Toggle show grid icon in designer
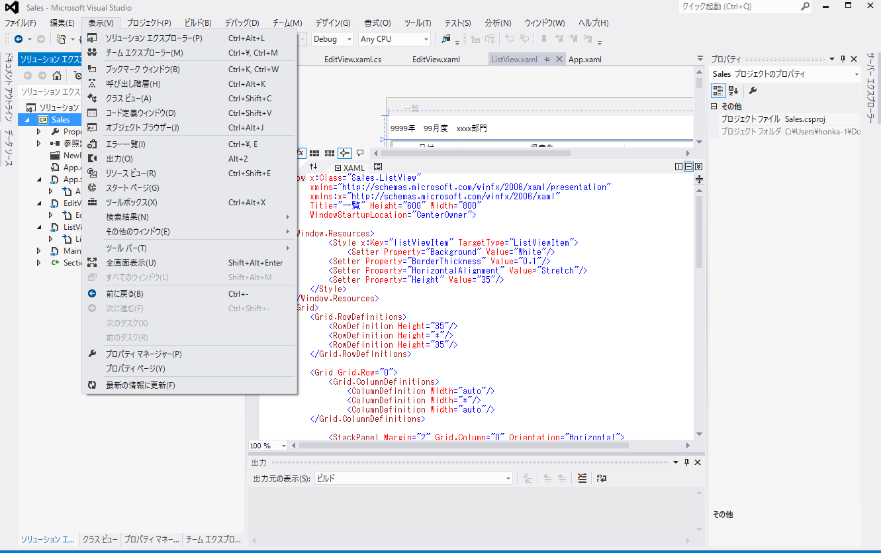881x553 pixels. 315,153
